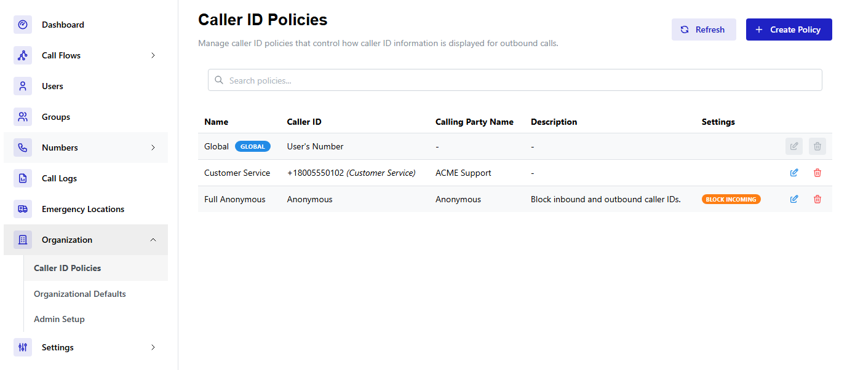This screenshot has width=847, height=370.
Task: Expand the Numbers submenu chevron
Action: click(153, 148)
